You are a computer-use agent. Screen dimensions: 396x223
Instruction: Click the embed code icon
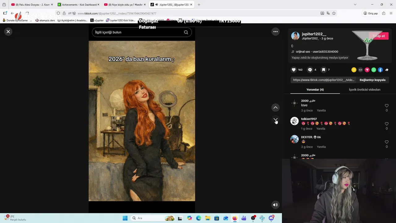coord(360,70)
